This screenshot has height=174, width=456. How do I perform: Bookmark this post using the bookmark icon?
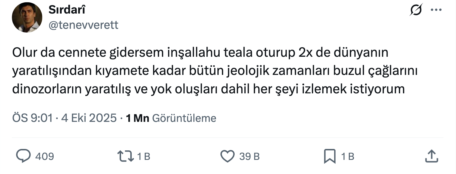click(x=330, y=156)
